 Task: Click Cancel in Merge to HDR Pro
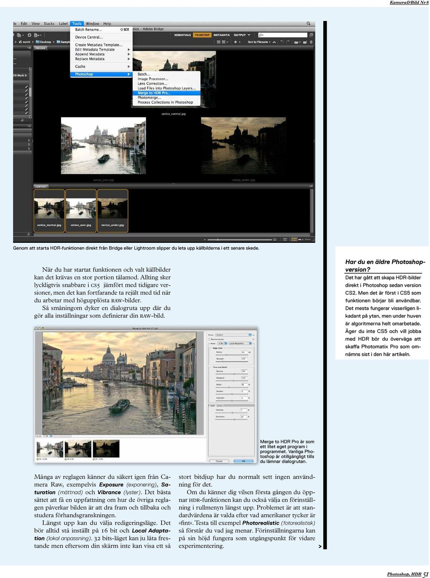[219, 461]
